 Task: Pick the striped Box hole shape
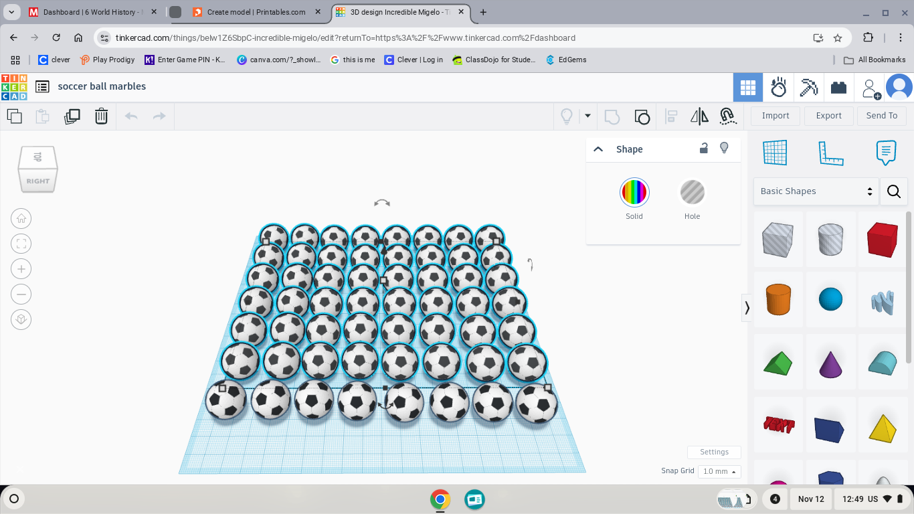point(778,238)
